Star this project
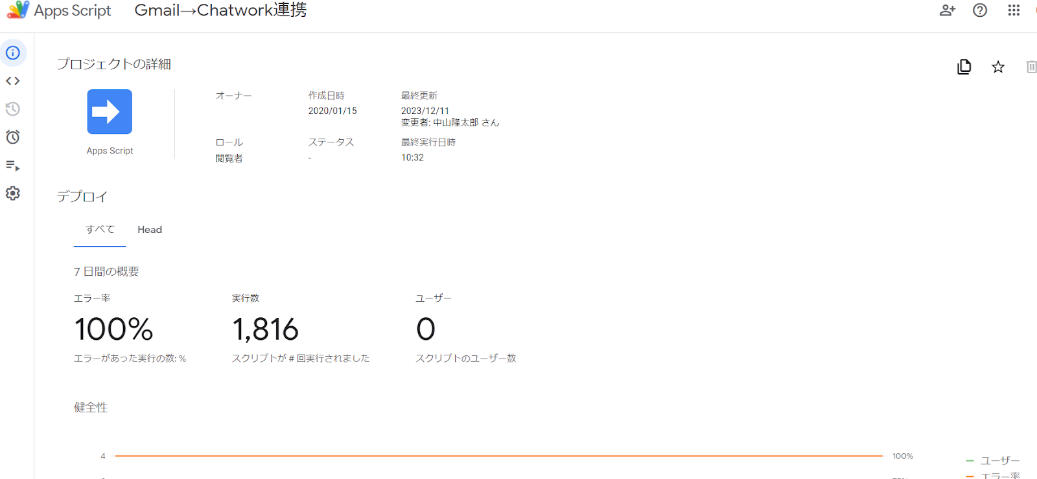Viewport: 1037px width, 479px height. tap(998, 67)
